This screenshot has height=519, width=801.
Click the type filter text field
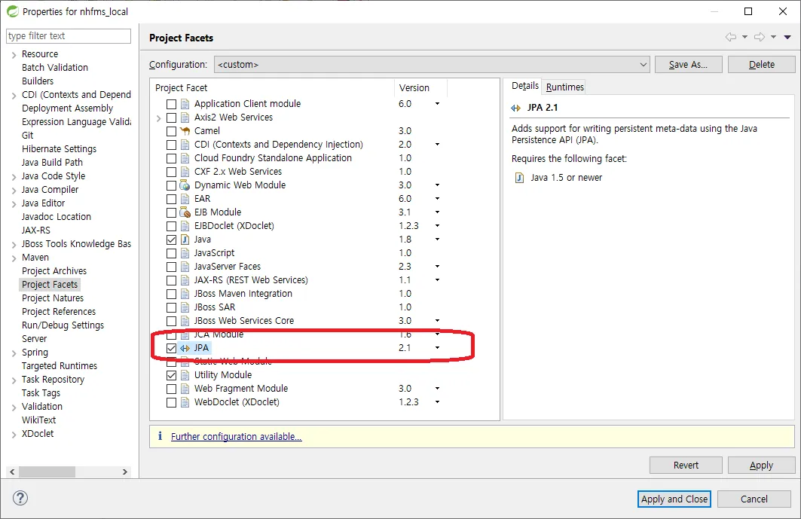pos(69,35)
